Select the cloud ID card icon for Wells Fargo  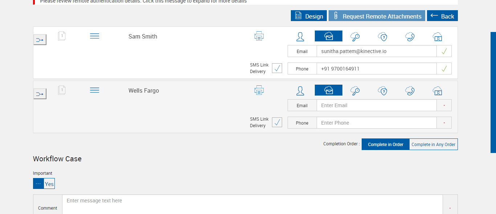(x=438, y=90)
